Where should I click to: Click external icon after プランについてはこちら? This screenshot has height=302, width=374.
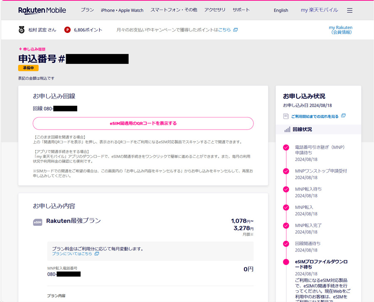[x=96, y=254]
